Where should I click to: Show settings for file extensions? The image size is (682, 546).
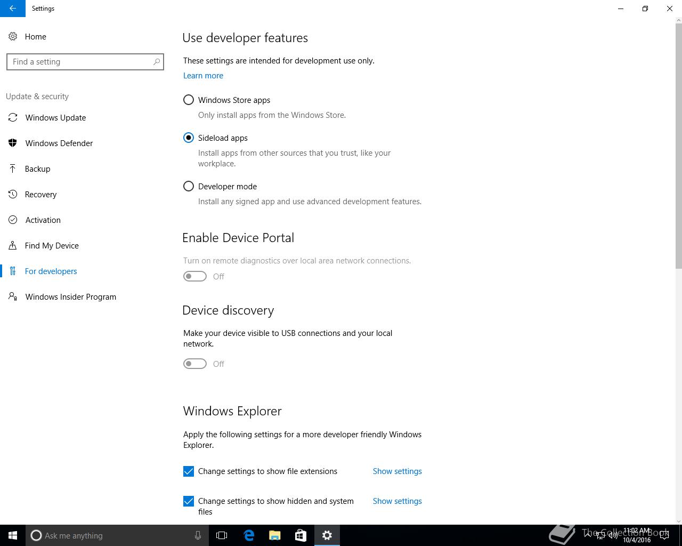tap(397, 471)
